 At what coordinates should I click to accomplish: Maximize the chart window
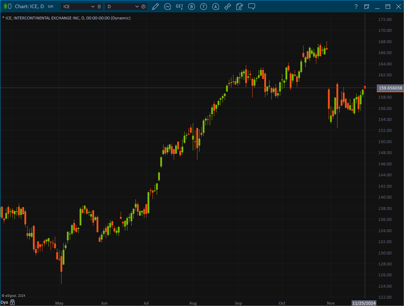pos(388,7)
